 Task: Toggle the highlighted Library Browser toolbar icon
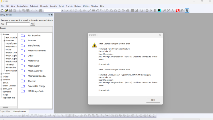coord(187,10)
